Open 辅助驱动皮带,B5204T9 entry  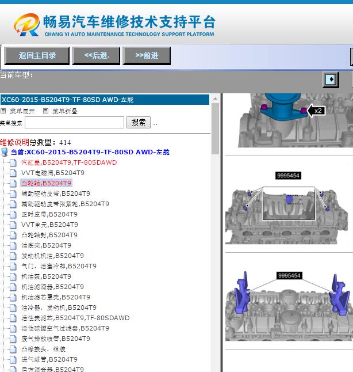[56, 193]
